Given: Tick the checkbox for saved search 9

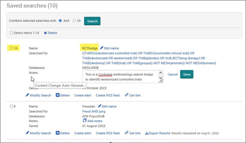Looking at the screenshot, I should (11, 106).
